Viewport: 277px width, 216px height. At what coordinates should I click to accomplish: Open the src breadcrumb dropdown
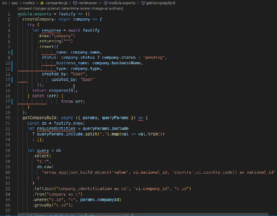coord(4,3)
